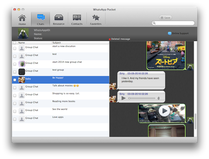Select the 'Be Happy!' subject text
The height and width of the screenshot is (159, 209).
[58, 78]
